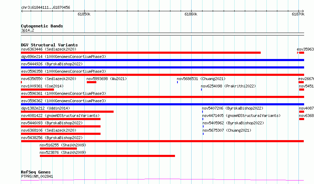The height and width of the screenshot is (184, 314).
Task: Open the esv3596362 (1000GenomesConsortiumPhase3) label
Action: (x=64, y=101)
